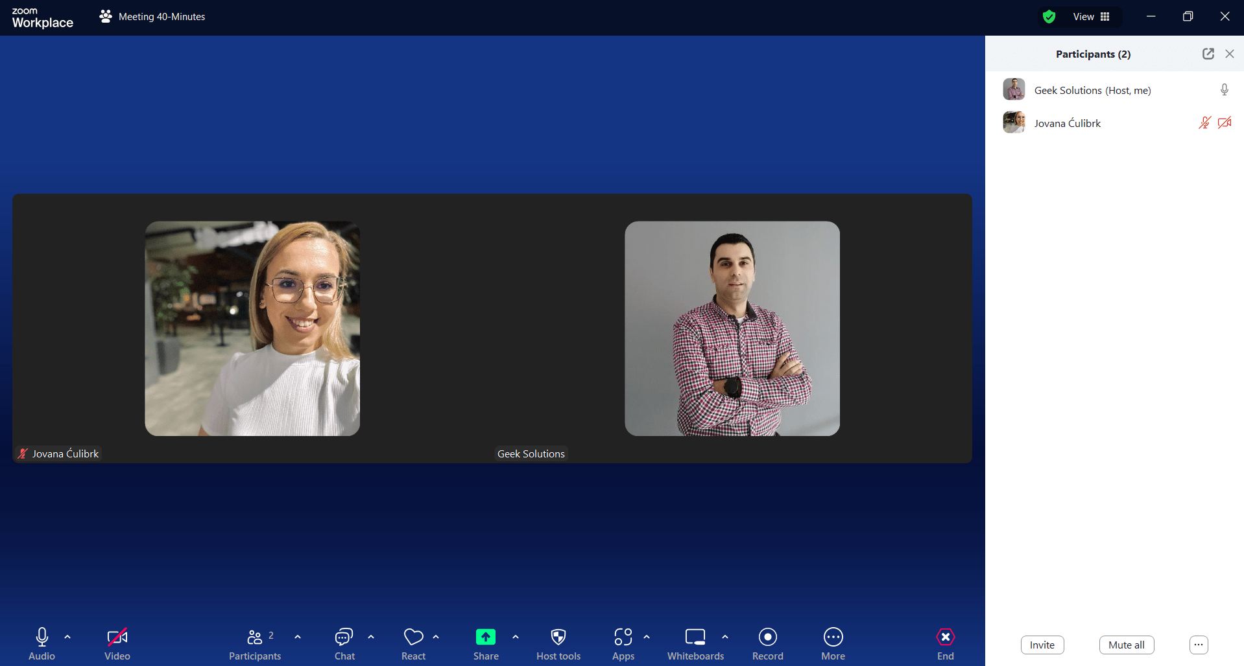Open the Apps icon
This screenshot has height=666, width=1244.
(x=623, y=638)
